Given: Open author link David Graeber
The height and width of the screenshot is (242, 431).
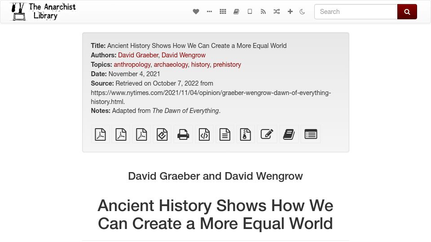Looking at the screenshot, I should (x=138, y=55).
